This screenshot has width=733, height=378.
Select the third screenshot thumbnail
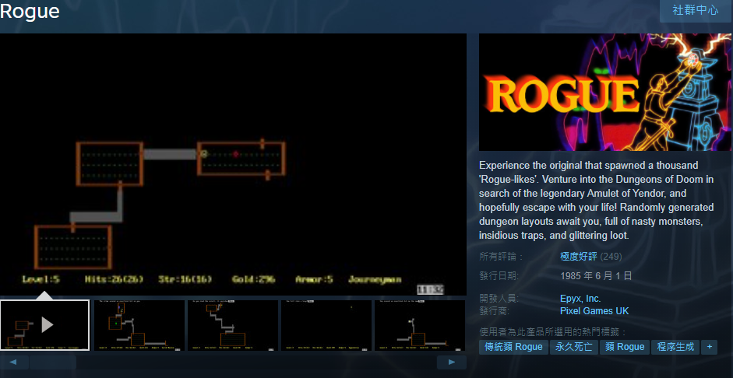[233, 325]
